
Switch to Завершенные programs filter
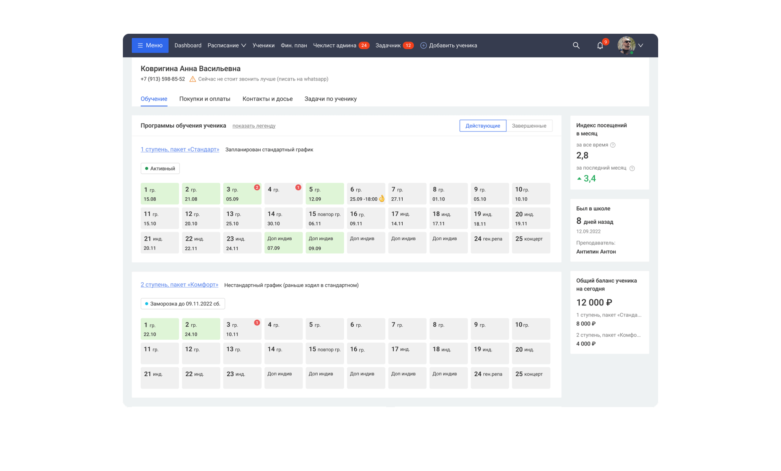click(x=529, y=126)
